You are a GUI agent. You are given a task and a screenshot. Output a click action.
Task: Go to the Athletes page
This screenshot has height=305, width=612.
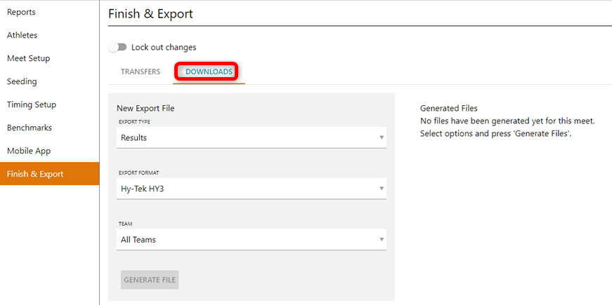point(22,35)
